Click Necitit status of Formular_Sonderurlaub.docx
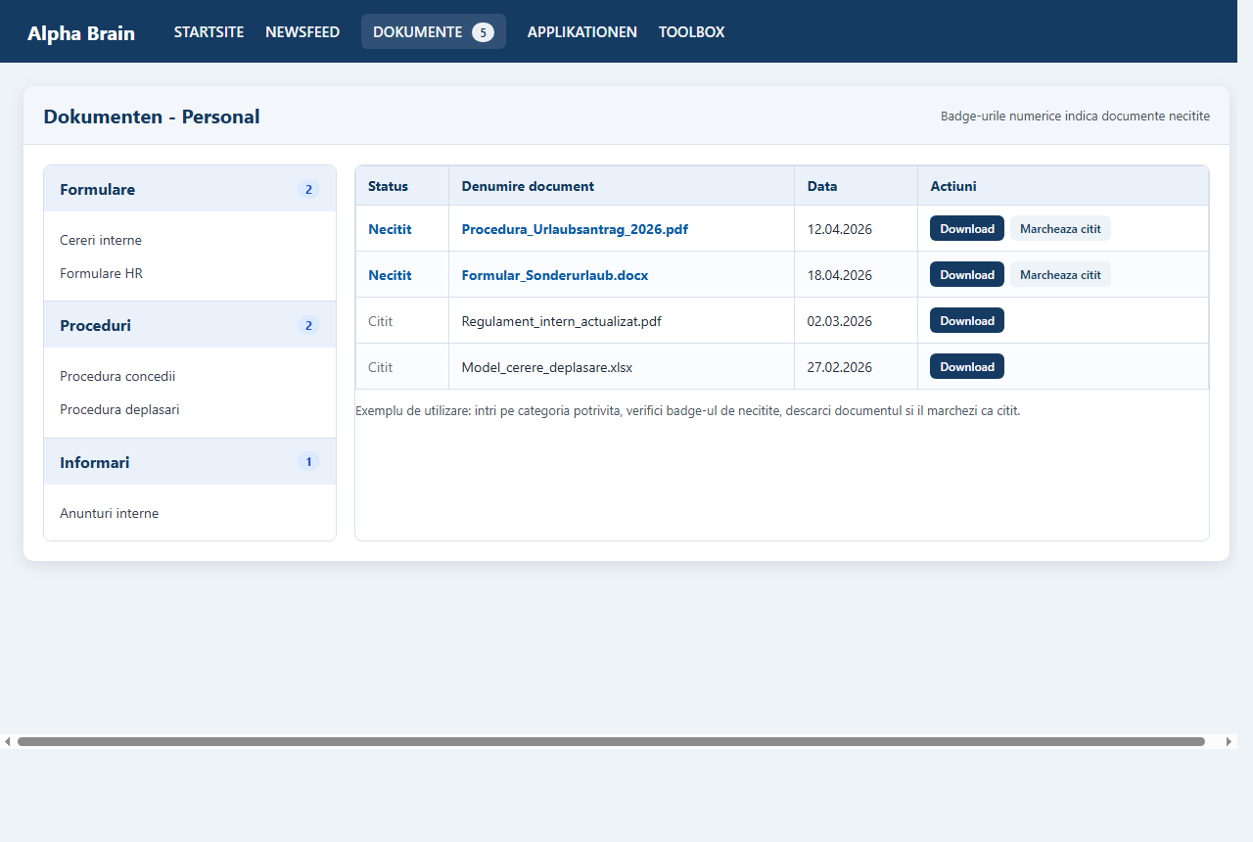Viewport: 1253px width, 842px height. (390, 275)
